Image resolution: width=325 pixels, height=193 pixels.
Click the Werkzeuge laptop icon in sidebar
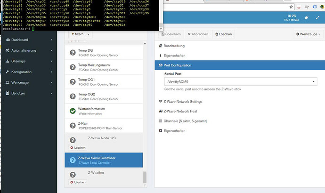(x=8, y=83)
